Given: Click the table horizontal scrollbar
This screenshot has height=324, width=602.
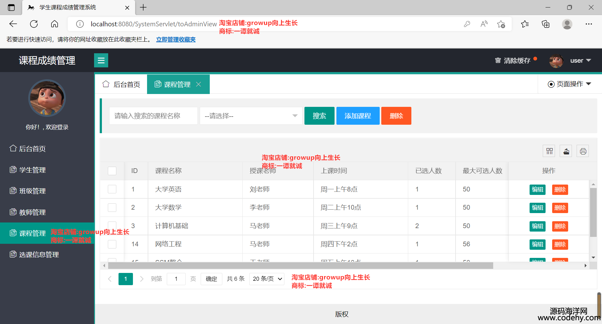Looking at the screenshot, I should click(300, 266).
